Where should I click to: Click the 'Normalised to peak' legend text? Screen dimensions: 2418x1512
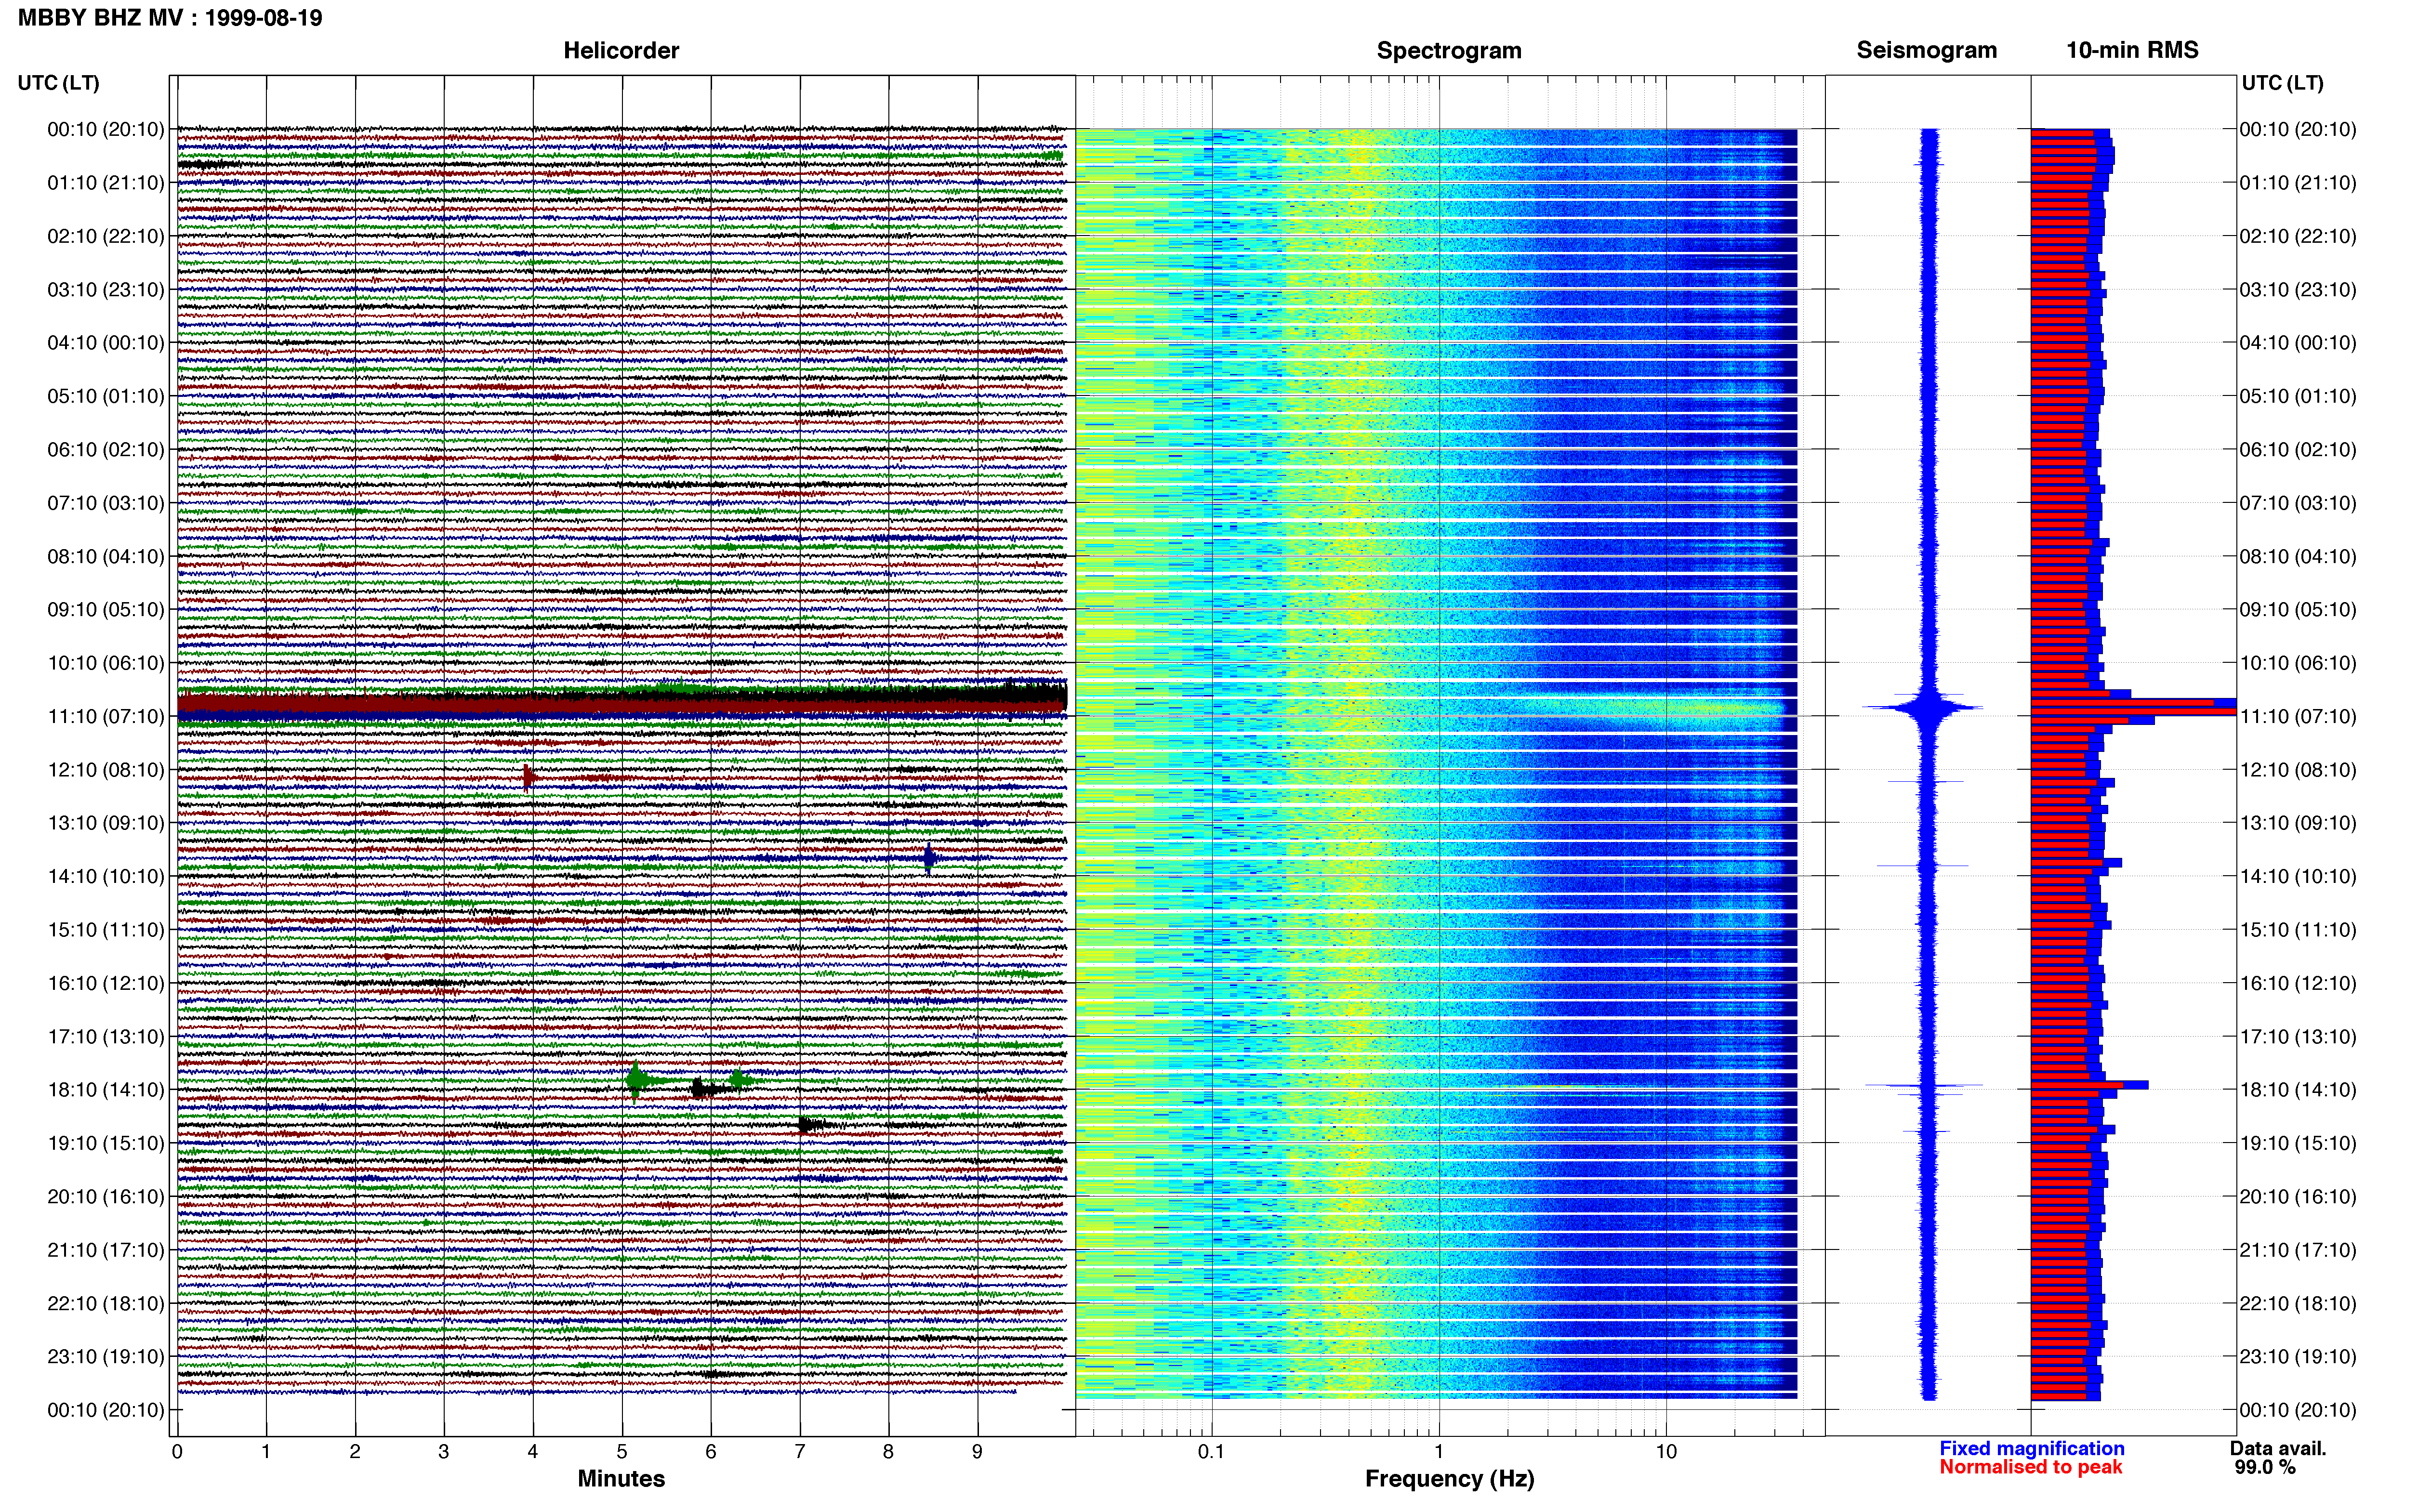pyautogui.click(x=2030, y=1467)
